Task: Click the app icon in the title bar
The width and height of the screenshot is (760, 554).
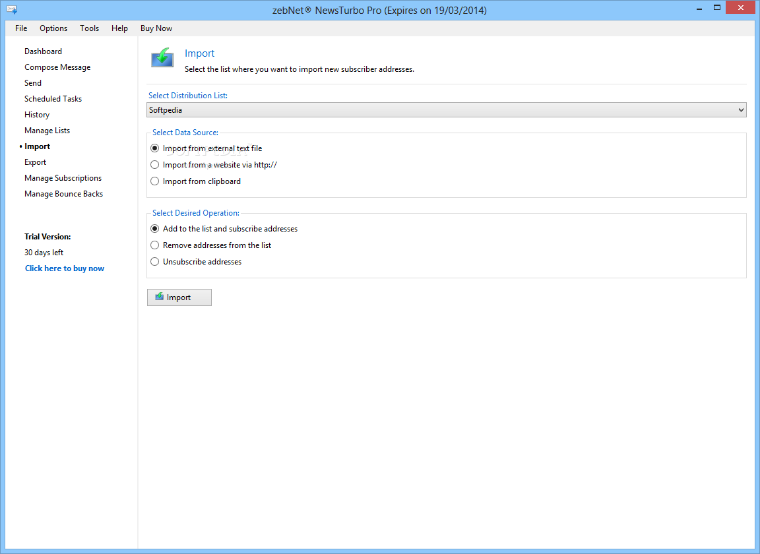Action: (12, 10)
